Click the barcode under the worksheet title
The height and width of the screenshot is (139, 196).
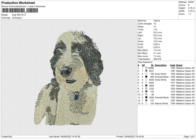pyautogui.click(x=20, y=10)
